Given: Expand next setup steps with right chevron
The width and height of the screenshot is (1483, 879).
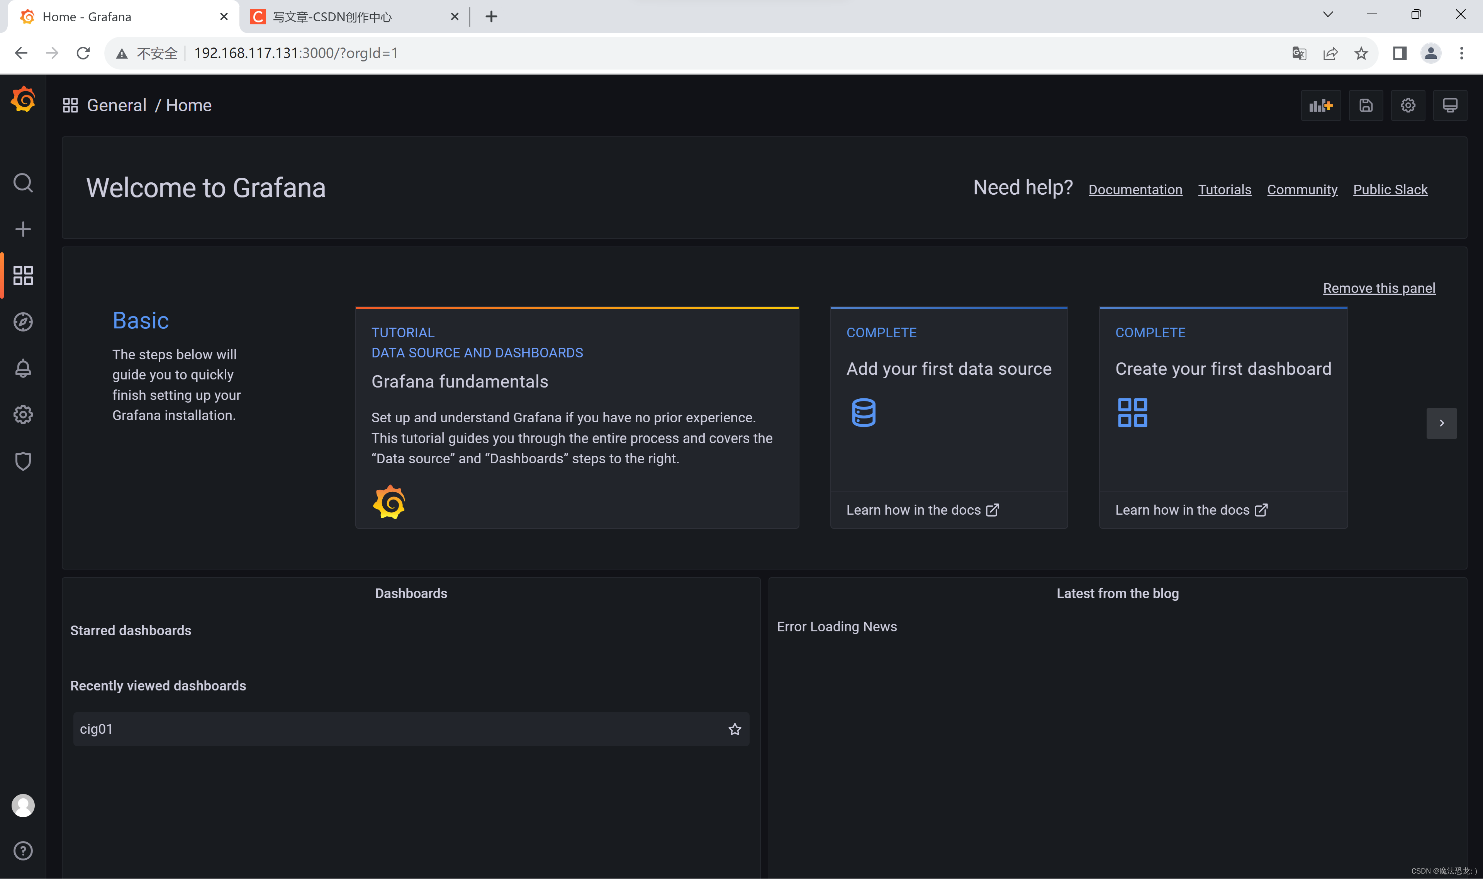Looking at the screenshot, I should (1441, 423).
